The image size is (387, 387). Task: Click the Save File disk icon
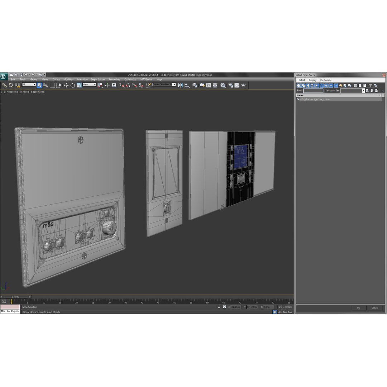click(21, 75)
